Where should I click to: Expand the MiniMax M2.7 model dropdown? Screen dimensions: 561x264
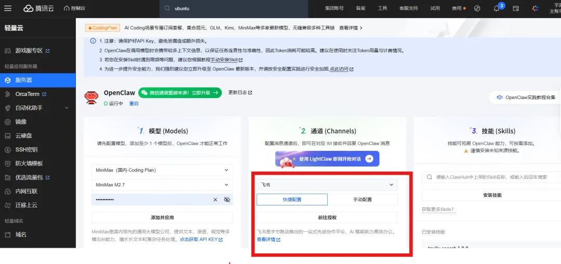tap(162, 185)
